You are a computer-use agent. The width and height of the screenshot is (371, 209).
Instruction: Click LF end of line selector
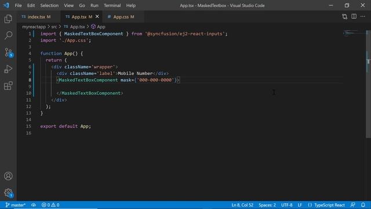[x=300, y=205]
